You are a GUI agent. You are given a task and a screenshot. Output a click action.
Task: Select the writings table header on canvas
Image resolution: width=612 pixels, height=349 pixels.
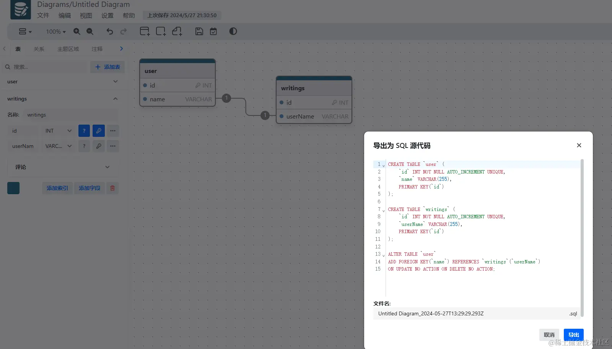click(314, 88)
